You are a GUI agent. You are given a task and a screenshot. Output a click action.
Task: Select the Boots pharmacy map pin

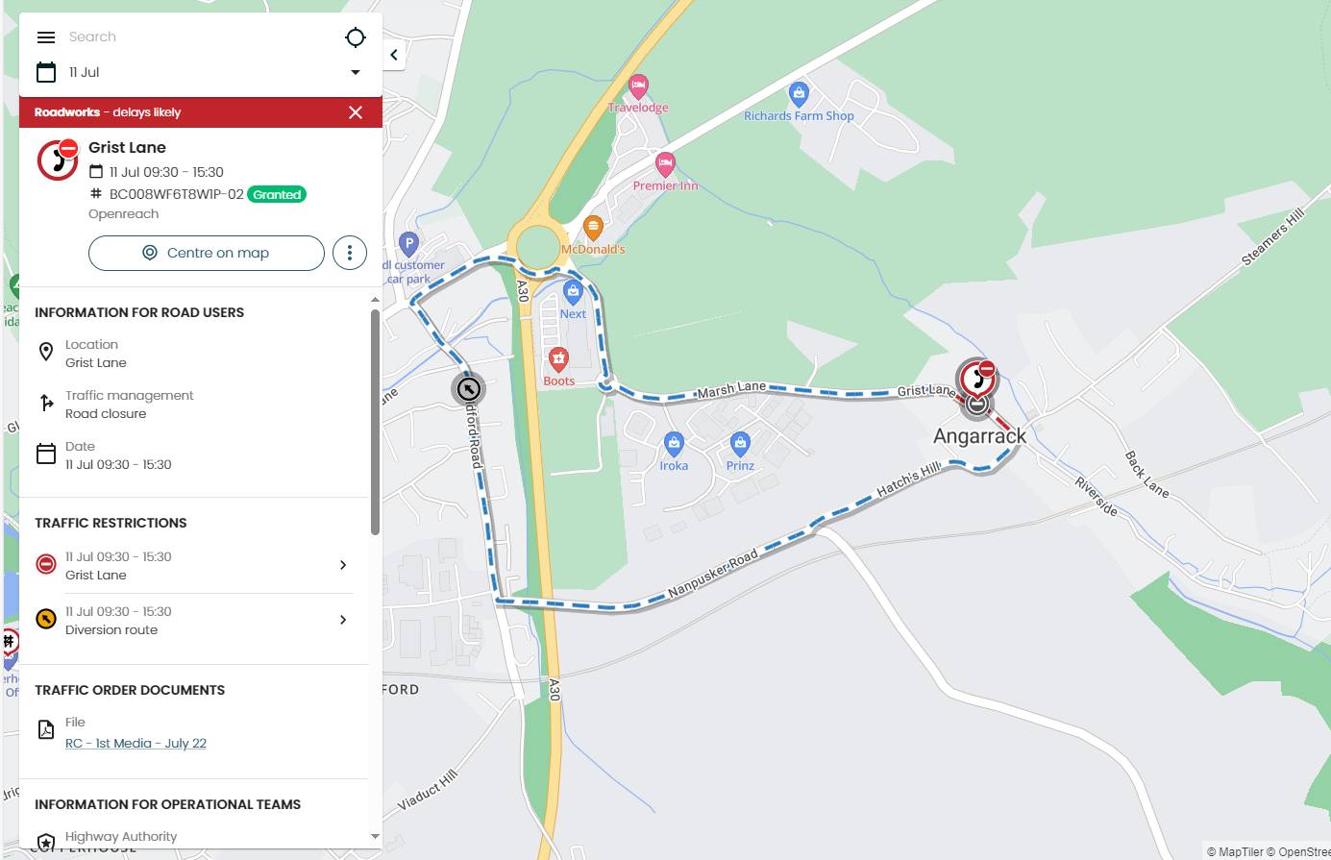(558, 360)
